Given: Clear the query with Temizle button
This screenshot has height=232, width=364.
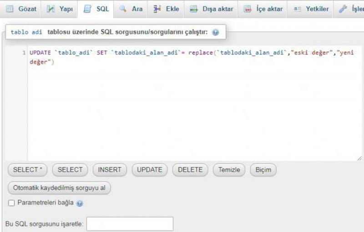Looking at the screenshot, I should click(x=229, y=170).
